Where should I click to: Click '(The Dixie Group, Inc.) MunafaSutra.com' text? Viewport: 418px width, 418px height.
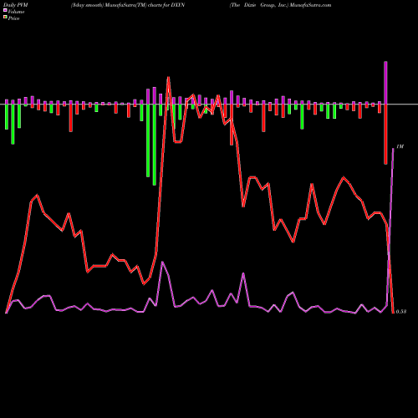[280, 5]
